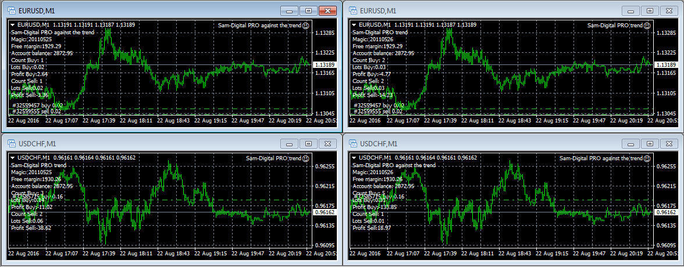Click 'Lots Buy:0.02' in the active EURUSD chart
684x267 pixels.
28,67
